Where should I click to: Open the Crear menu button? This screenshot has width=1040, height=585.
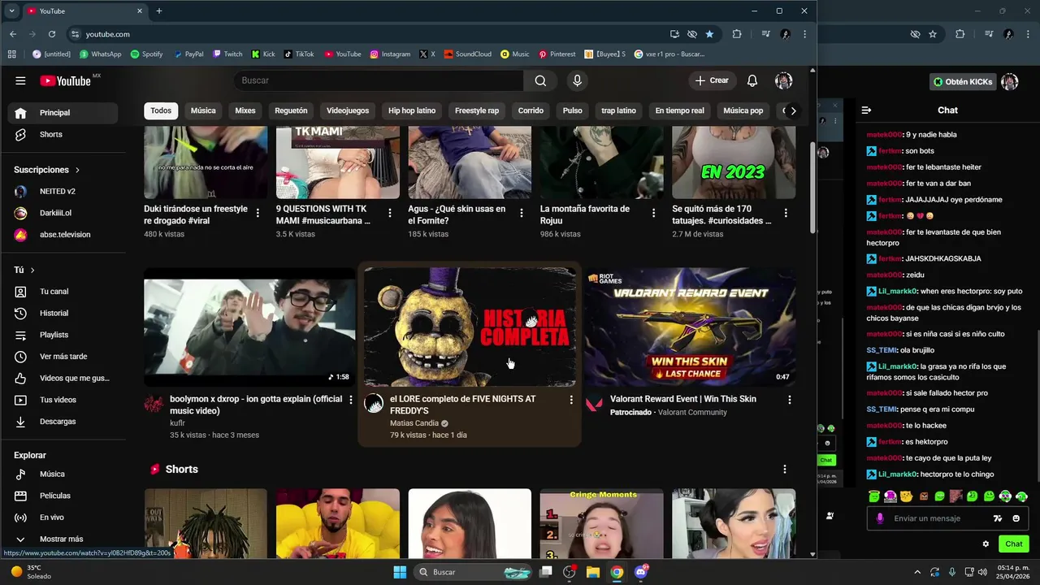click(x=712, y=80)
